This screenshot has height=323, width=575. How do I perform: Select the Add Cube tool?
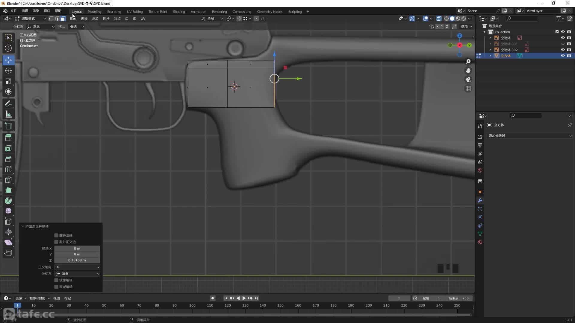click(x=8, y=126)
